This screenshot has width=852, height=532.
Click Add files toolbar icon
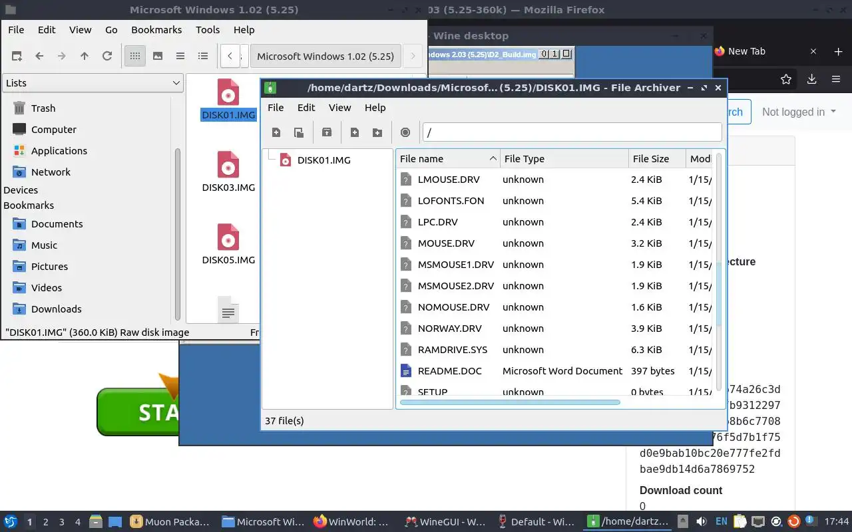pyautogui.click(x=355, y=132)
